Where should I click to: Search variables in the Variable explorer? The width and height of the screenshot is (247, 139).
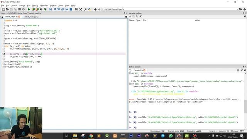pos(245,17)
